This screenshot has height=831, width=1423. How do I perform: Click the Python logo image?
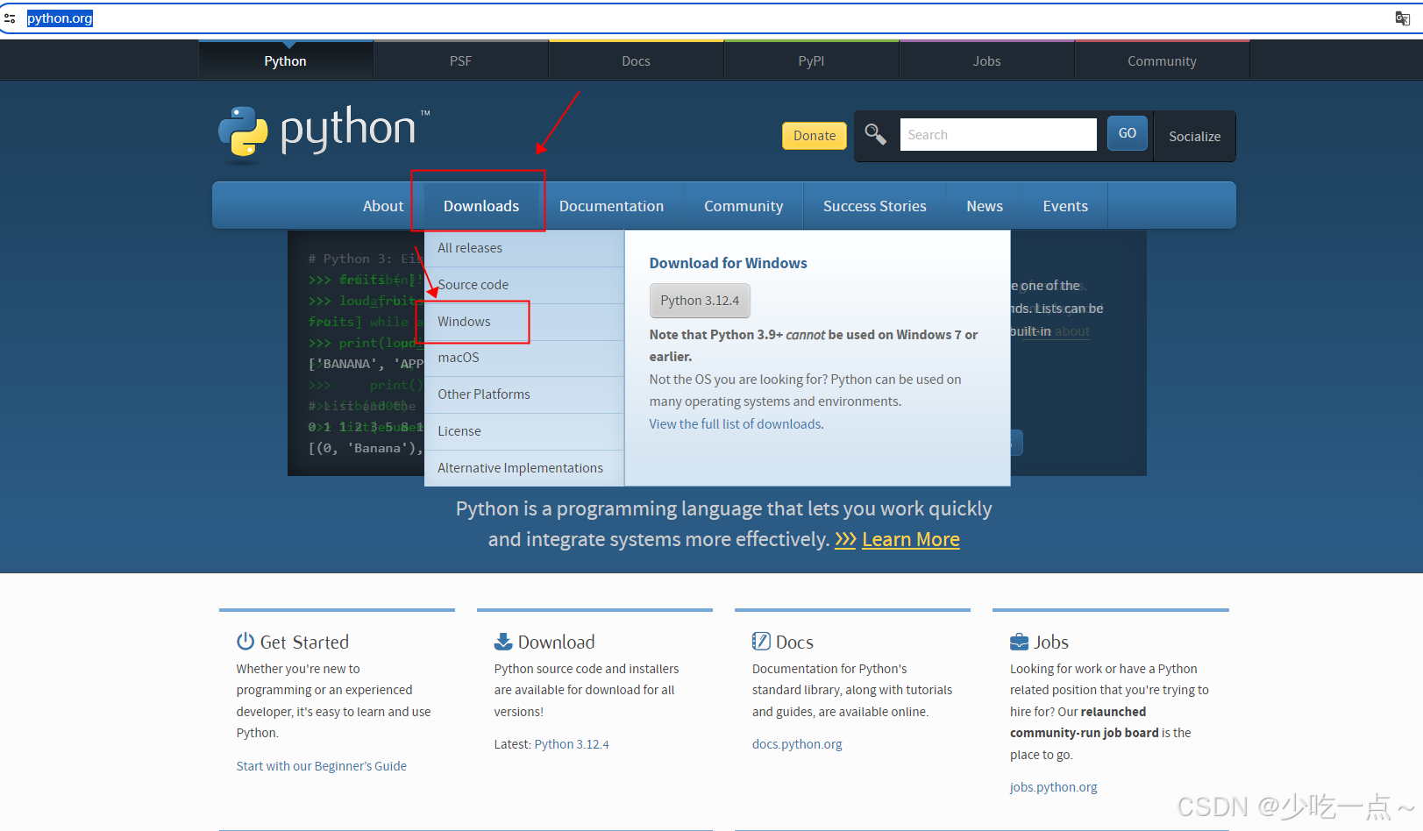(x=324, y=134)
